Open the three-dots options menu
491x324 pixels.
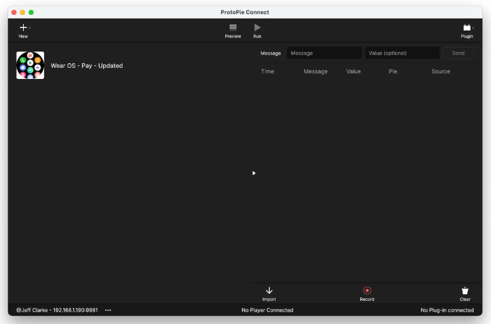(x=108, y=310)
